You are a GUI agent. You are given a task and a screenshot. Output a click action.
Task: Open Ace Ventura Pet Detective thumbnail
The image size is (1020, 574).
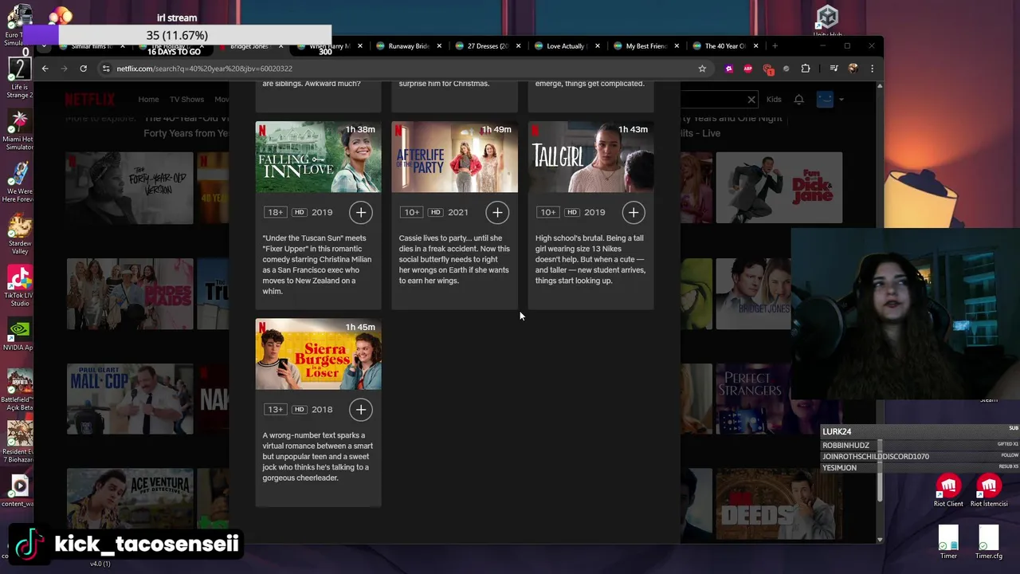(x=129, y=505)
